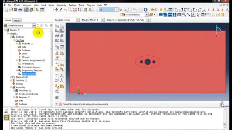Select the Flat Plate part item

[20, 40]
